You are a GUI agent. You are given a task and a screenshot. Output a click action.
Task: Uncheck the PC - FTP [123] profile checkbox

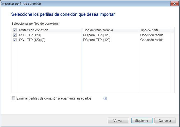point(15,35)
